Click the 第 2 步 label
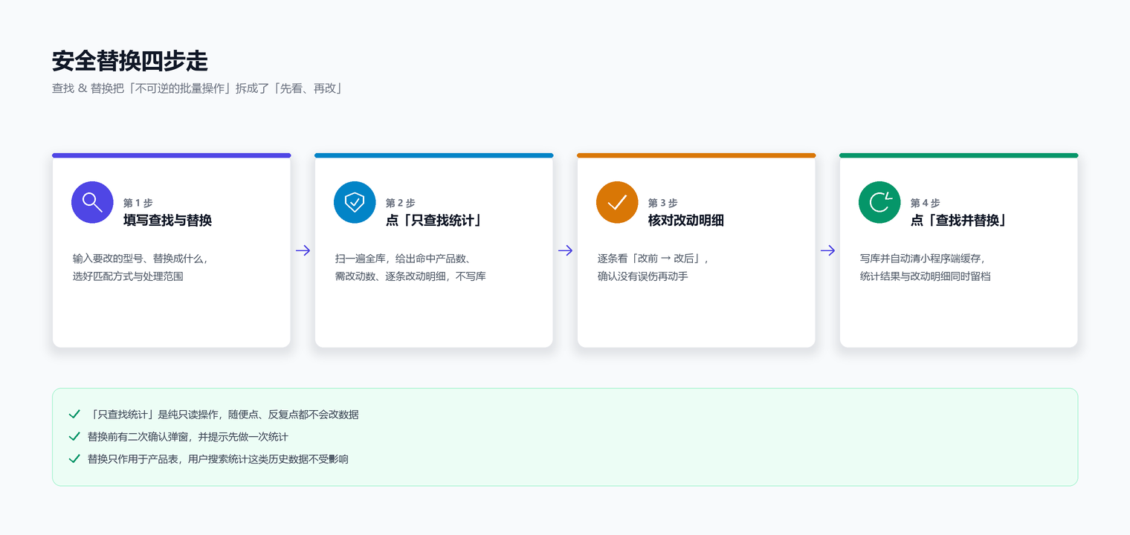The image size is (1130, 535). pyautogui.click(x=401, y=203)
